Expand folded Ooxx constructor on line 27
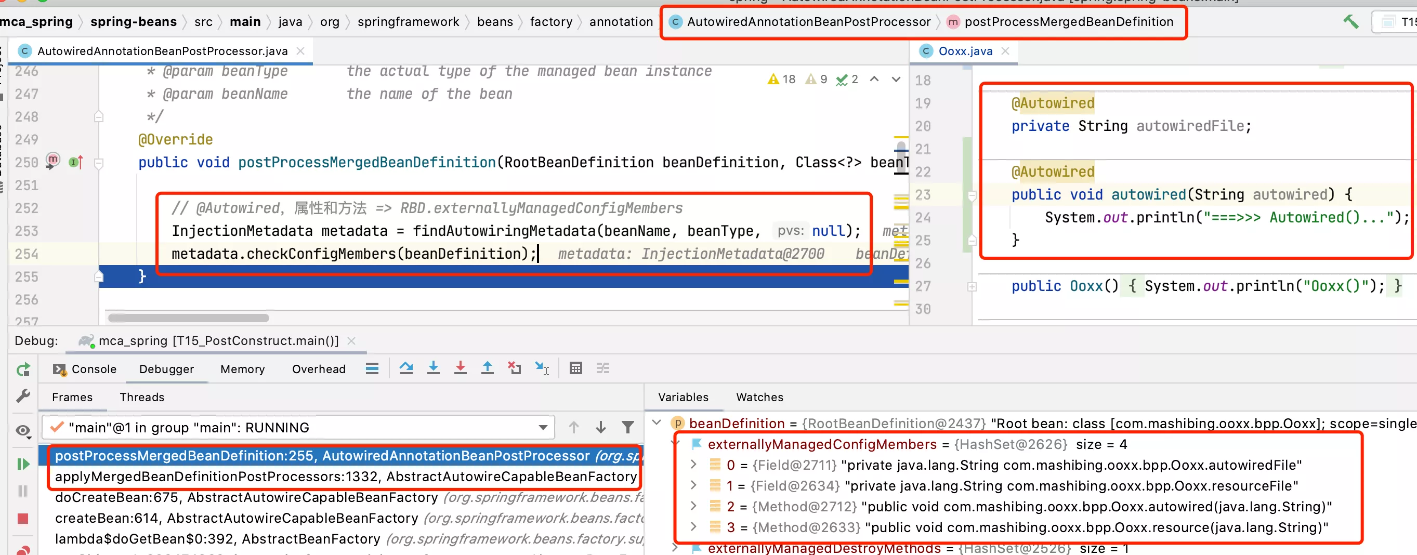 (972, 286)
